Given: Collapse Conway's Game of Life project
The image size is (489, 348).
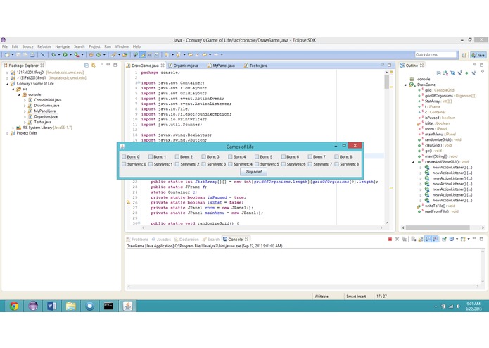Looking at the screenshot, I should coord(8,84).
